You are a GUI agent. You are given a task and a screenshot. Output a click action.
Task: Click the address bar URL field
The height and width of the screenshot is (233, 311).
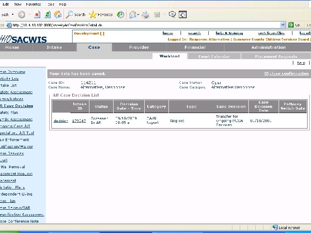(x=146, y=25)
